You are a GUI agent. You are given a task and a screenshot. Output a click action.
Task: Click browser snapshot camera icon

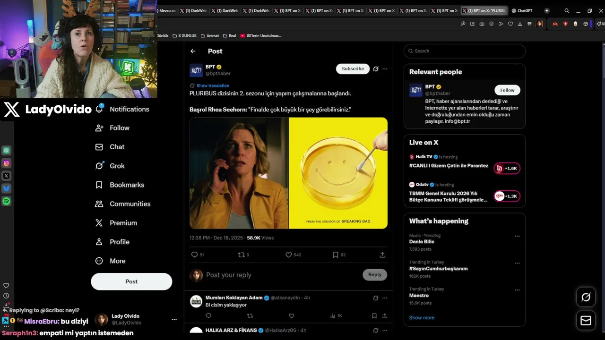click(x=482, y=24)
